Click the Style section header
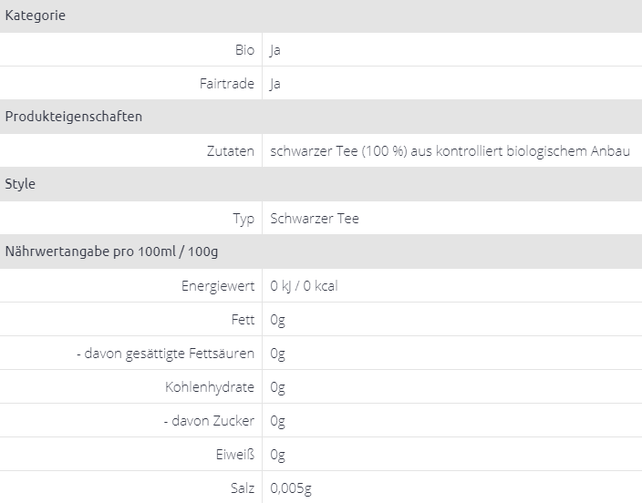 21,184
